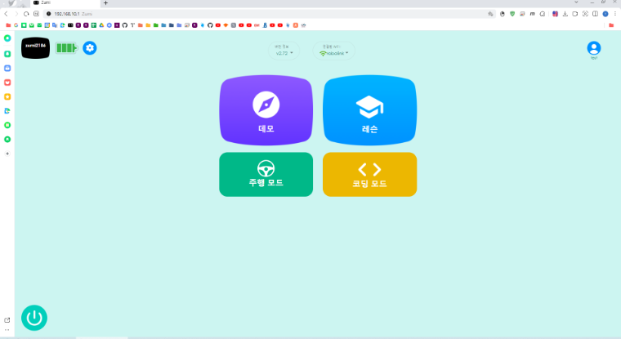Open the yellow 코딩 모드 coding mode
The image size is (621, 339).
coord(369,174)
